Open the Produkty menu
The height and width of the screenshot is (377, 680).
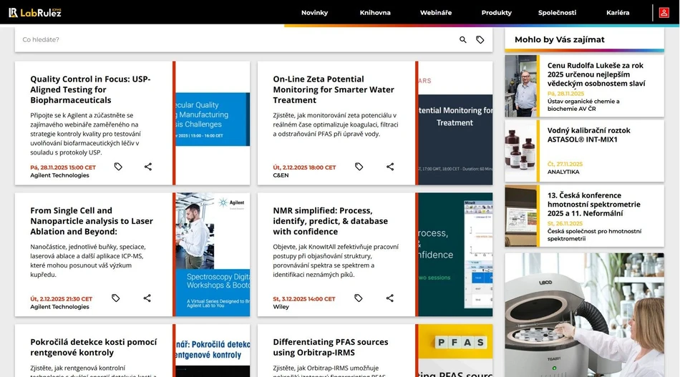[x=496, y=13]
